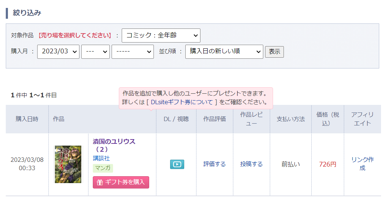The width and height of the screenshot is (385, 204).
Task: Open the DLsiteギフト券について link
Action: pos(182,102)
